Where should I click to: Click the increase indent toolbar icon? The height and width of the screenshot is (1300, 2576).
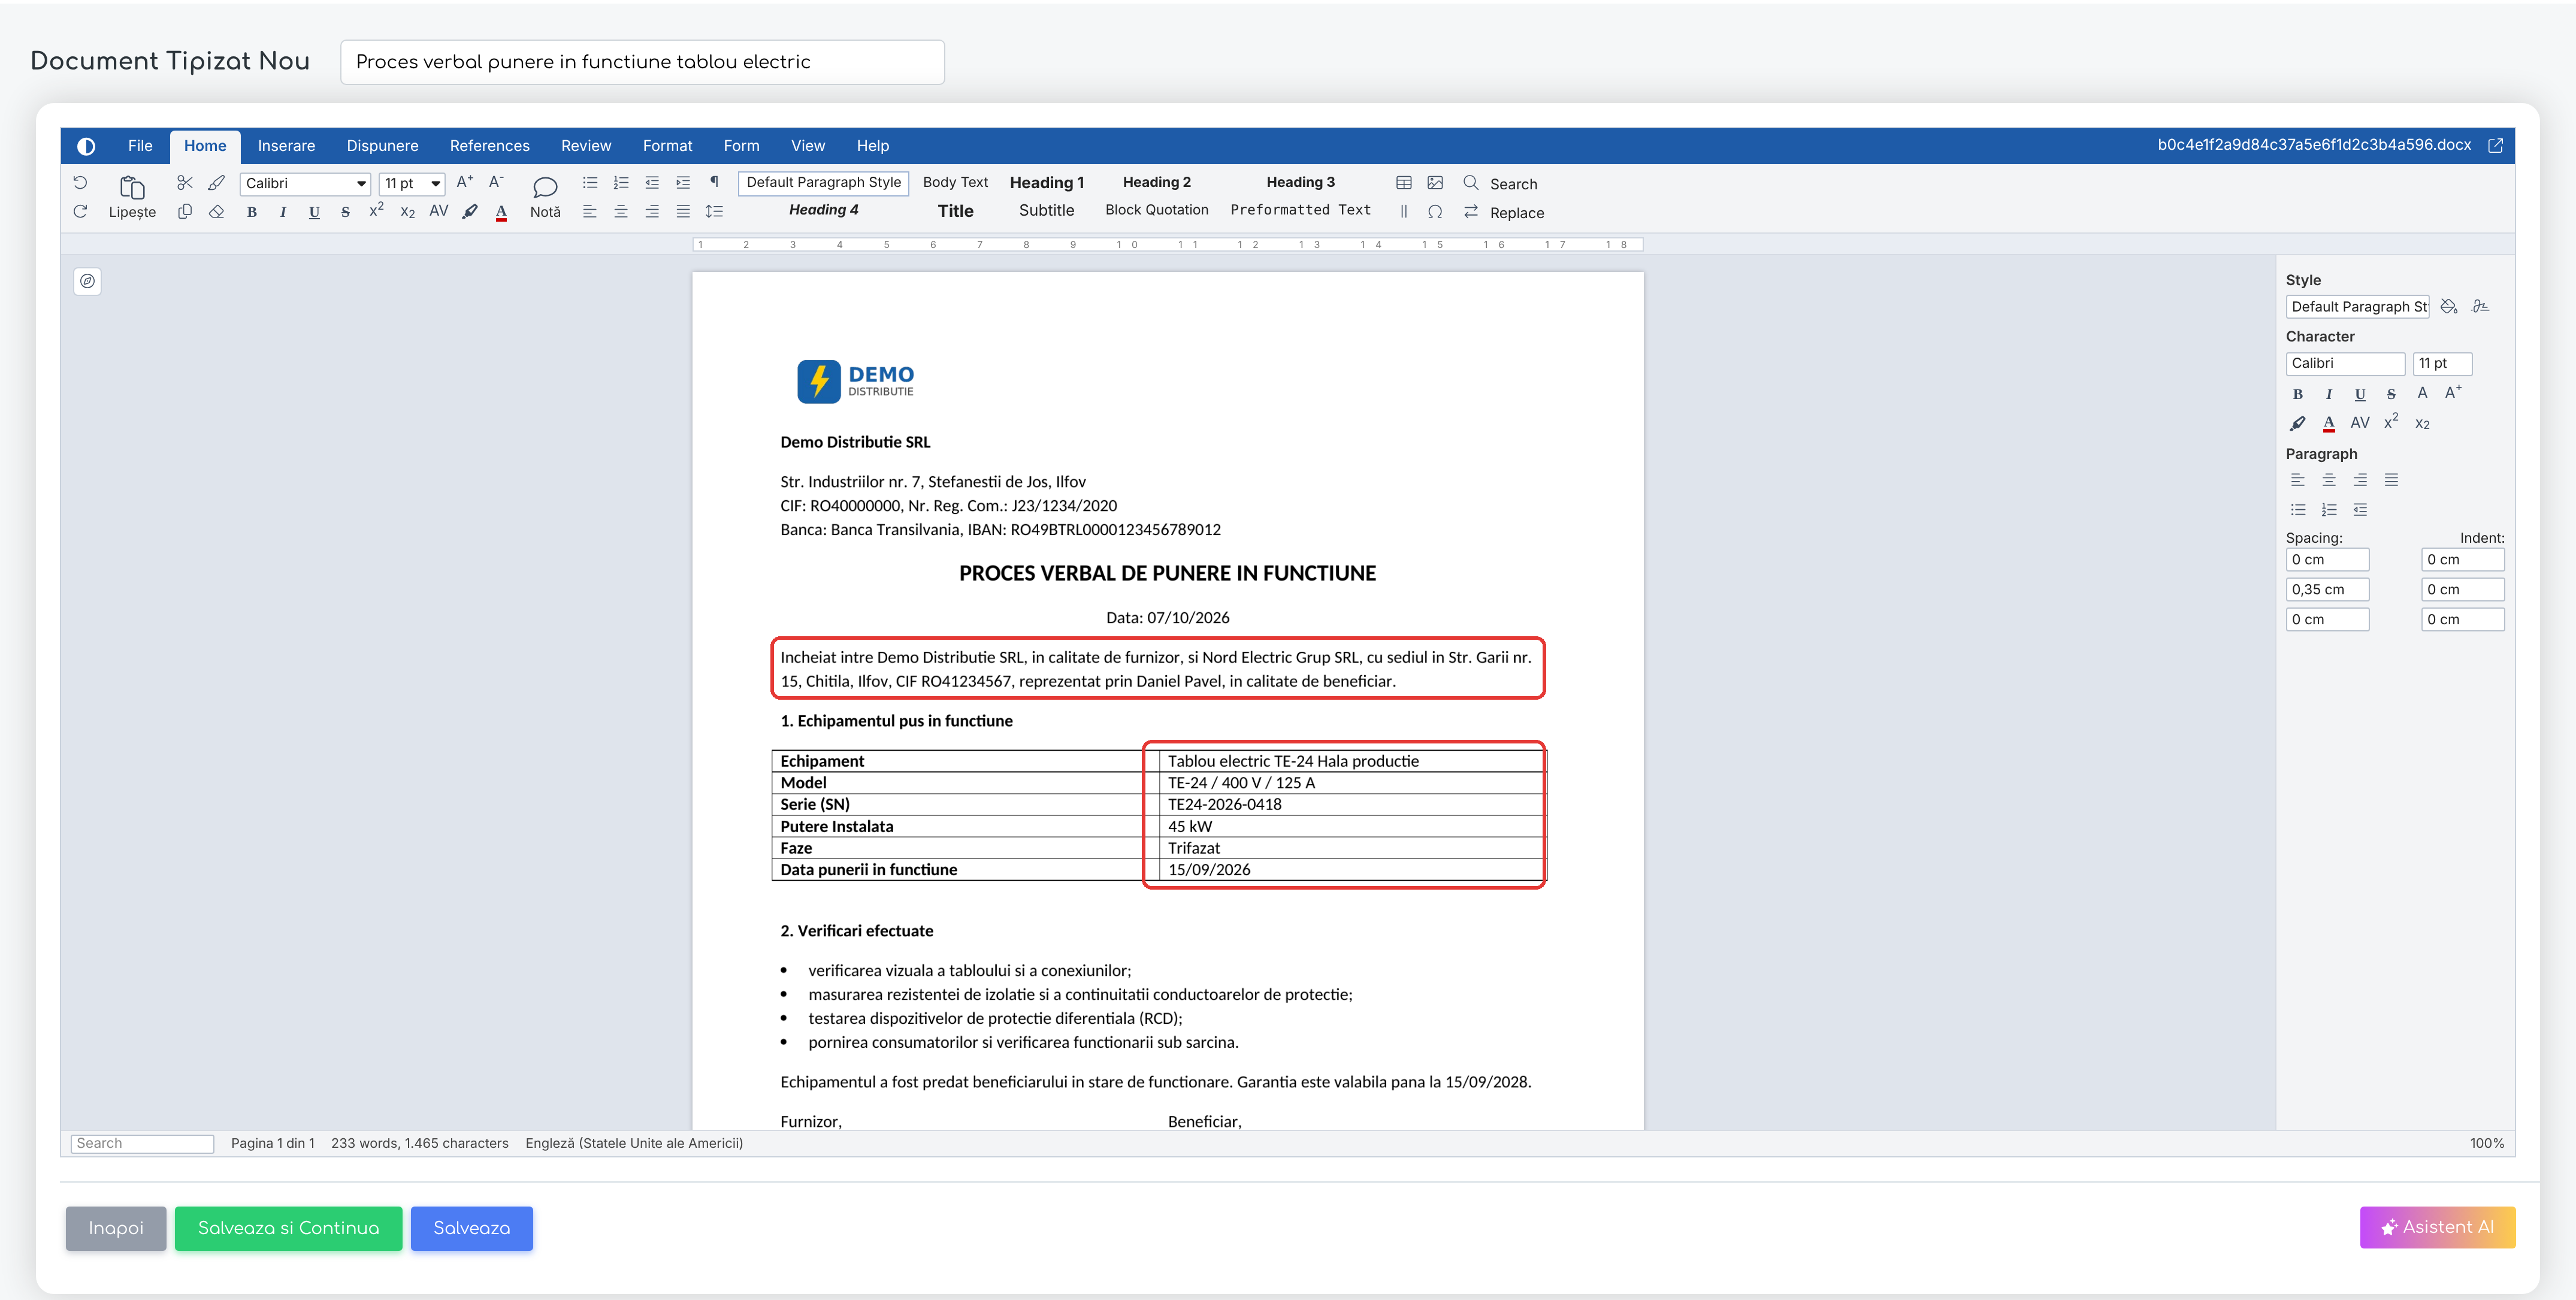tap(683, 182)
